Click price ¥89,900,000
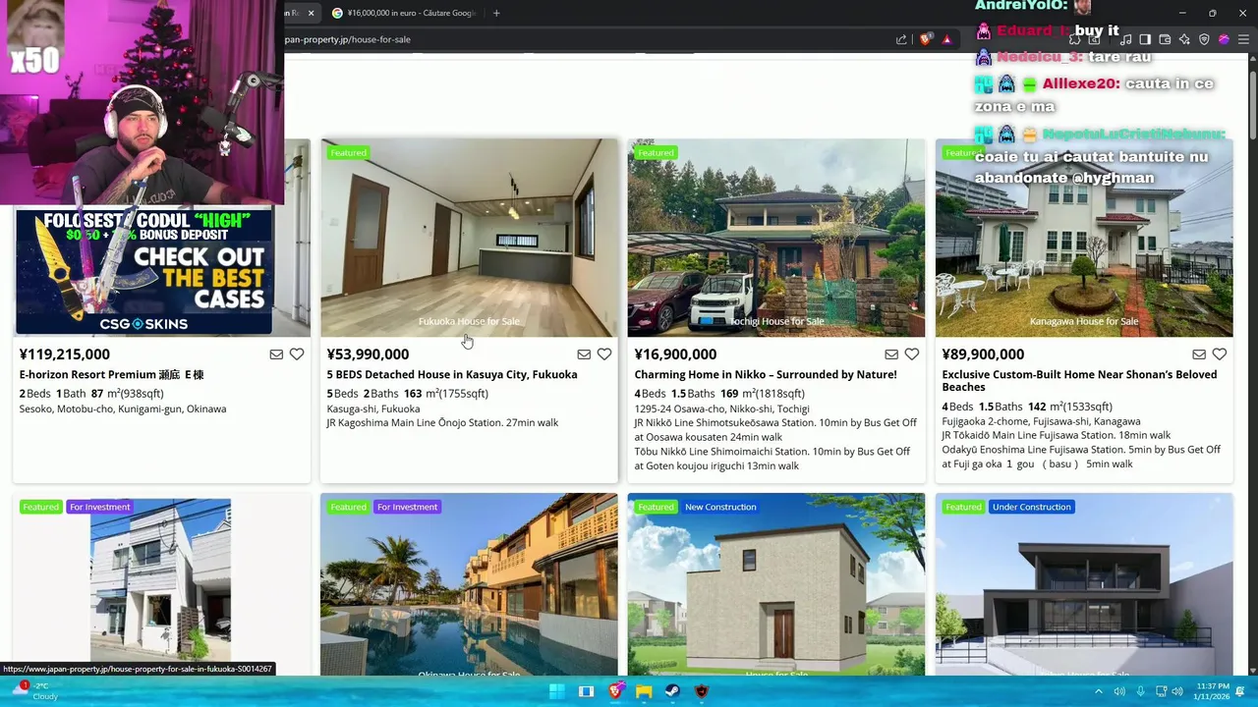Screen dimensions: 1258x707 click(983, 354)
